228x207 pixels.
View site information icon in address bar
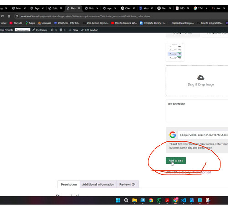pos(17,16)
